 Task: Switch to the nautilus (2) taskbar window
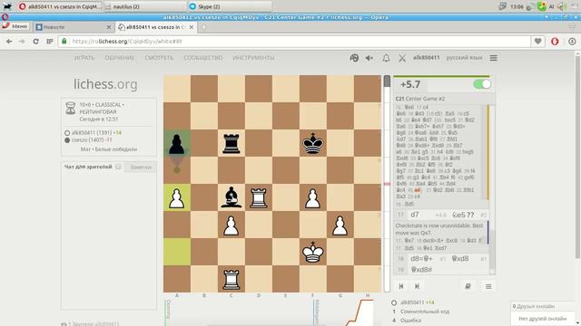[145, 6]
